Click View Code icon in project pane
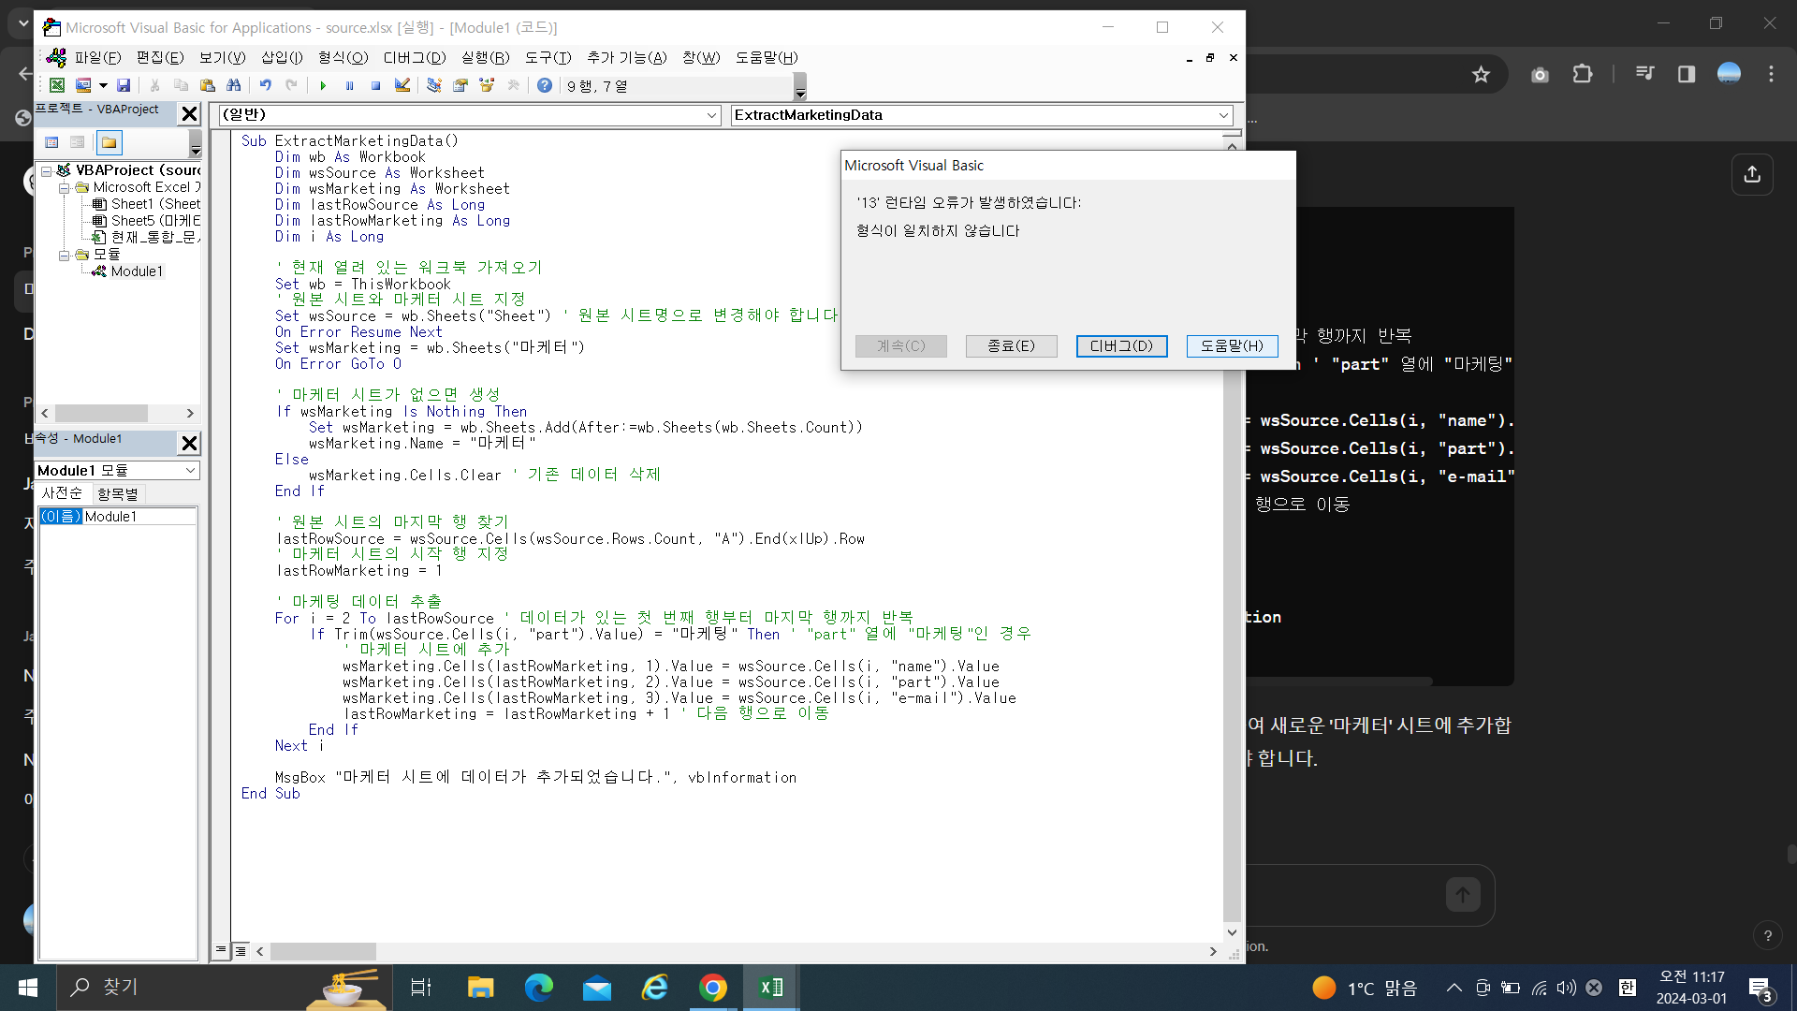This screenshot has height=1011, width=1797. tap(52, 142)
